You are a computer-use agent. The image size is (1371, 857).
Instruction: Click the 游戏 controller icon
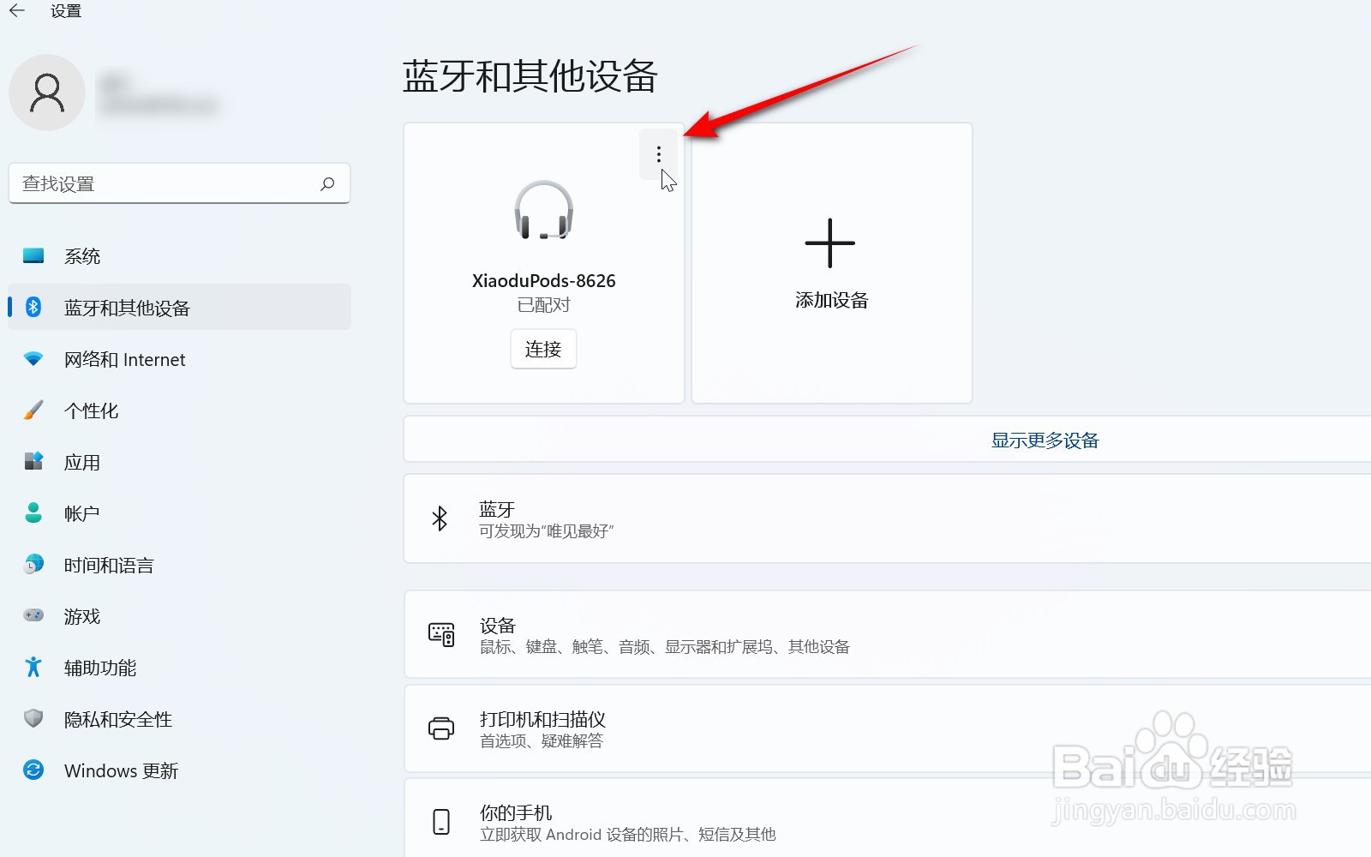tap(33, 615)
